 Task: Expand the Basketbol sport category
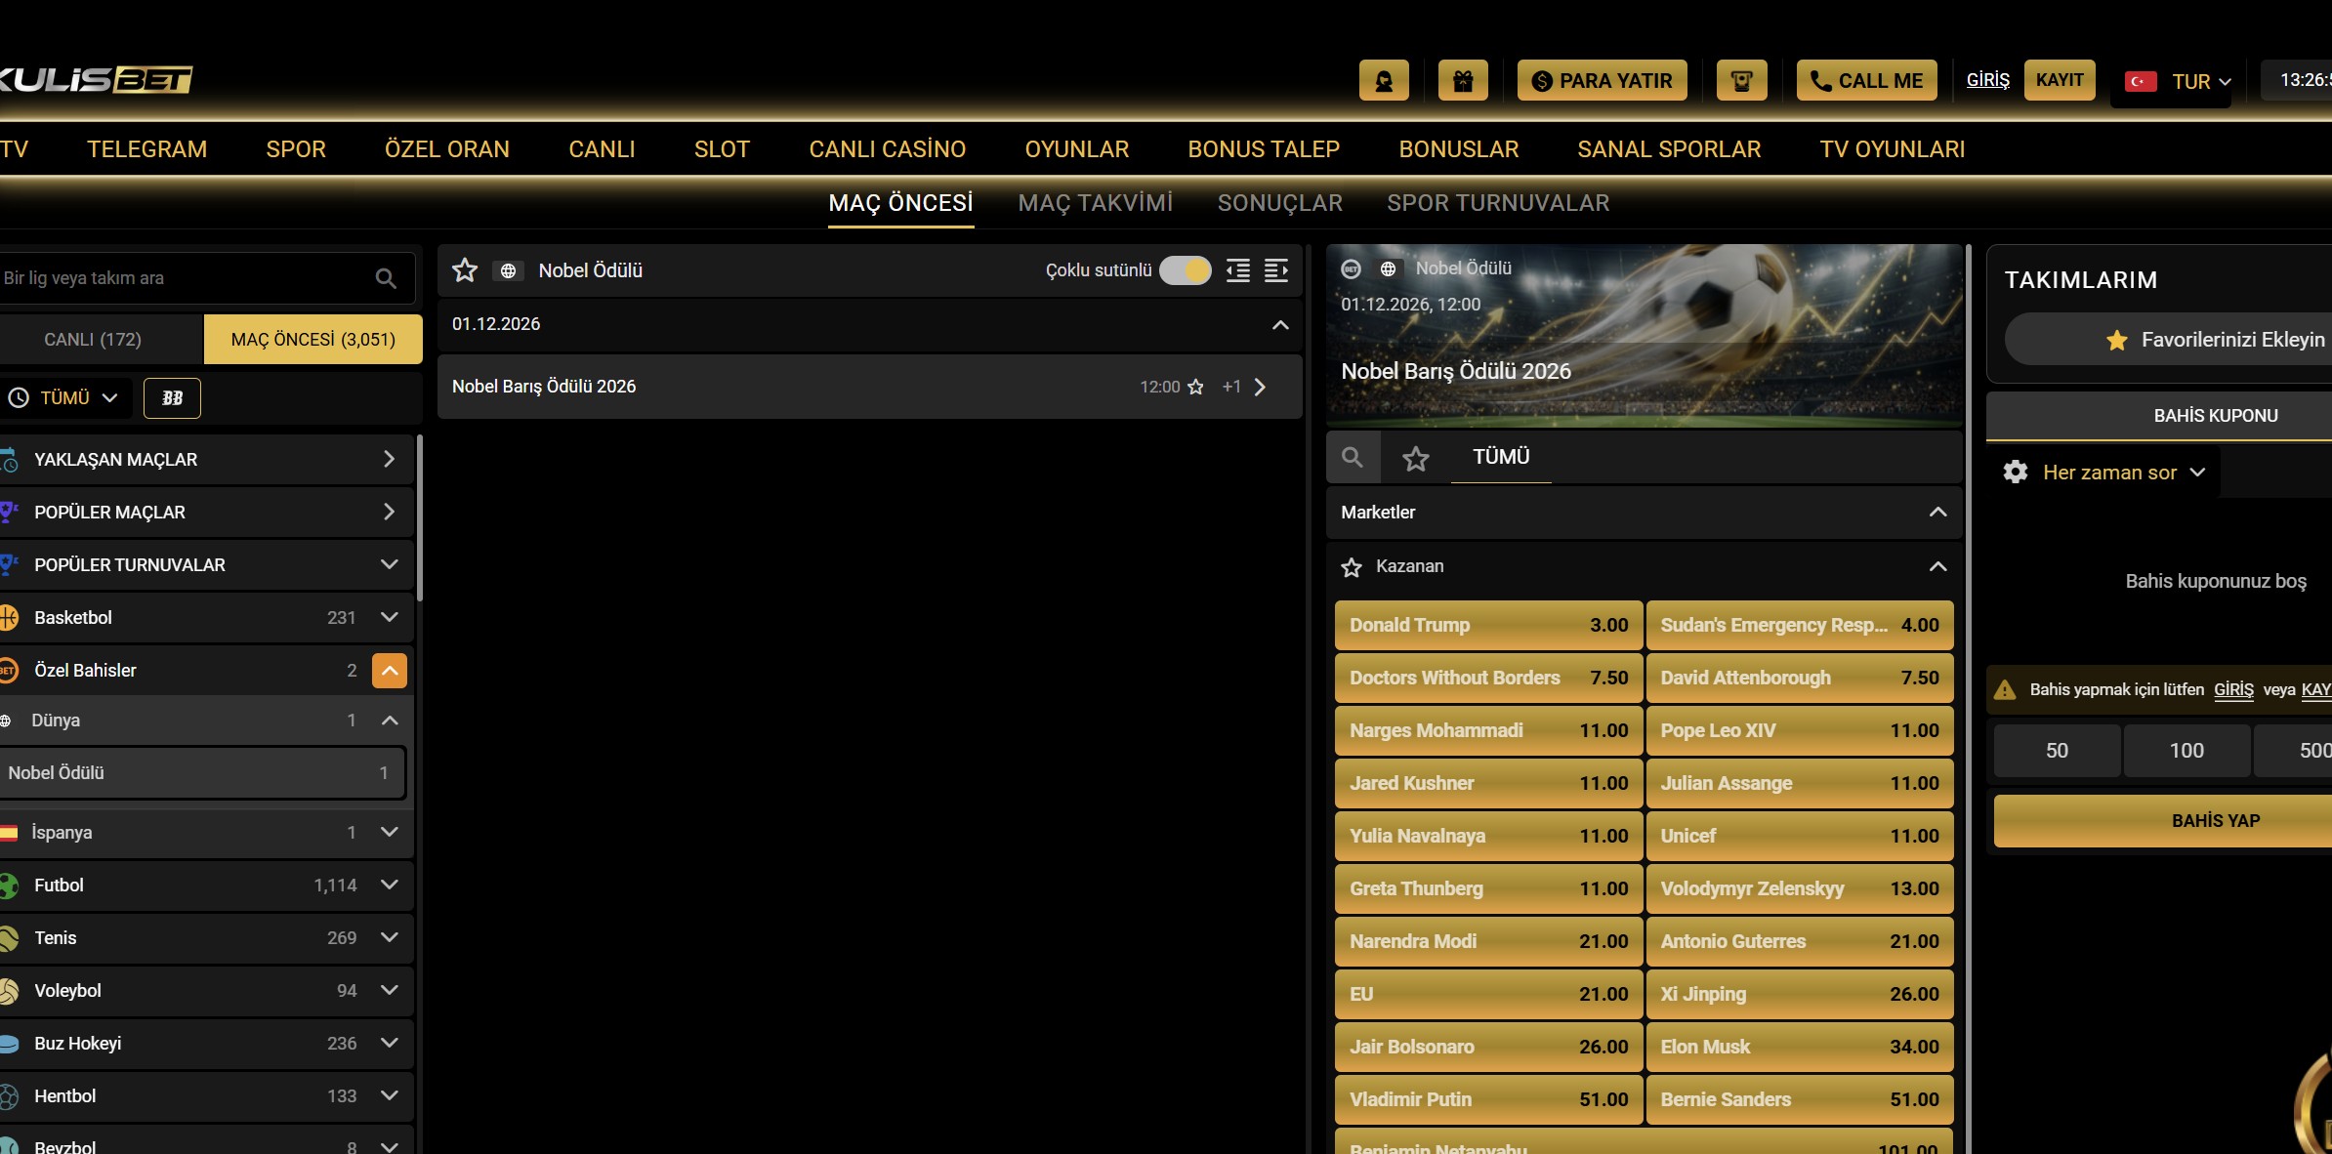click(389, 617)
